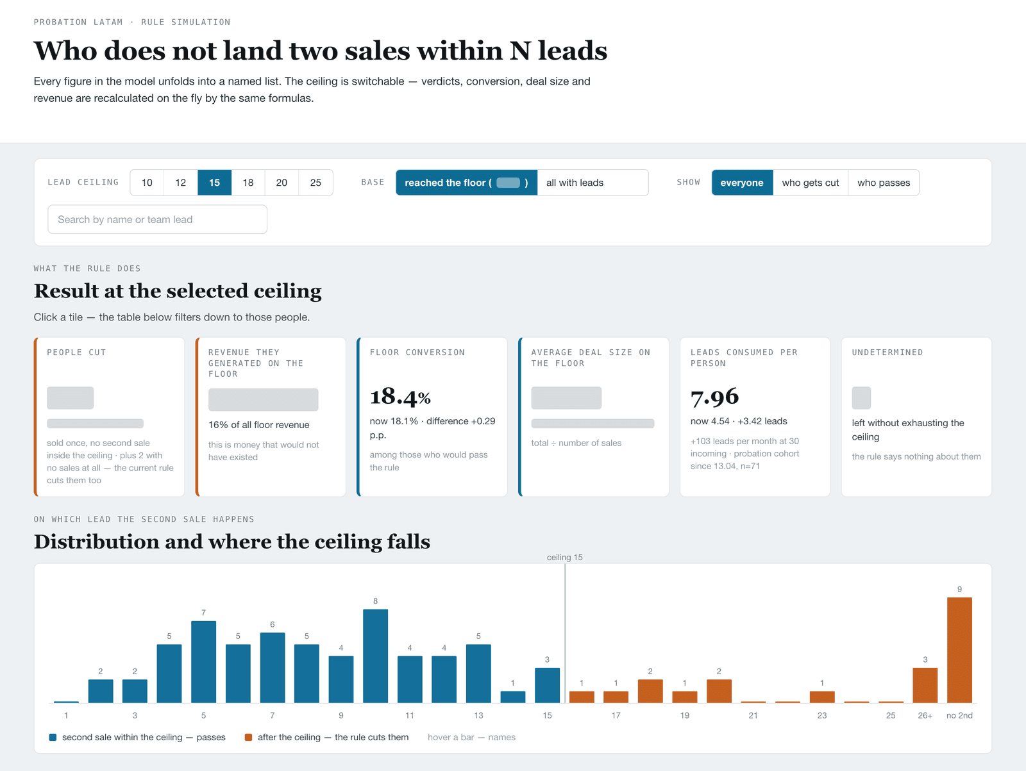Select the lead 11 bar with count 4
Screen dimensions: 1026x771
point(410,679)
